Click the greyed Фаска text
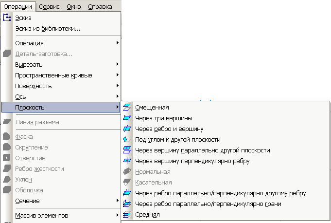Screen dimensions: 331x223 [x=24, y=137]
